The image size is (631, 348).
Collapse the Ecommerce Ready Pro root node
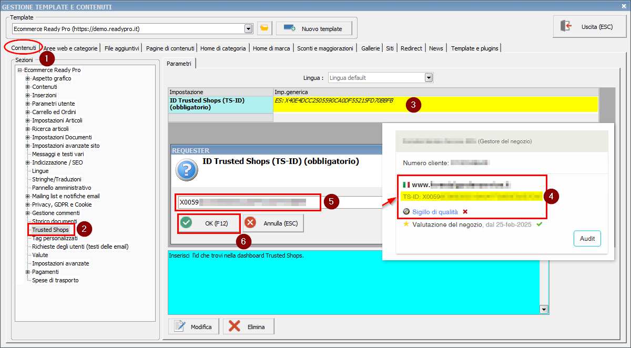(x=20, y=70)
